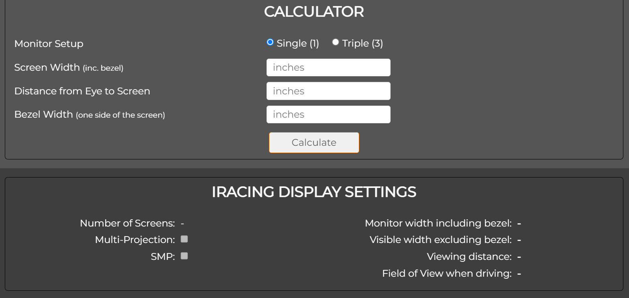Image resolution: width=629 pixels, height=298 pixels.
Task: Click the Bezel Width label text
Action: (90, 114)
